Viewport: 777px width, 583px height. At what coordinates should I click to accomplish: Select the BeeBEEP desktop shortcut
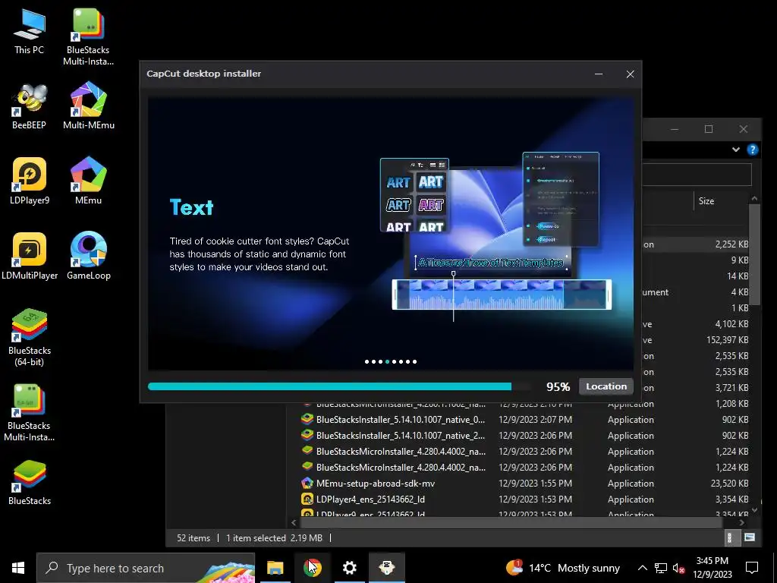click(29, 107)
